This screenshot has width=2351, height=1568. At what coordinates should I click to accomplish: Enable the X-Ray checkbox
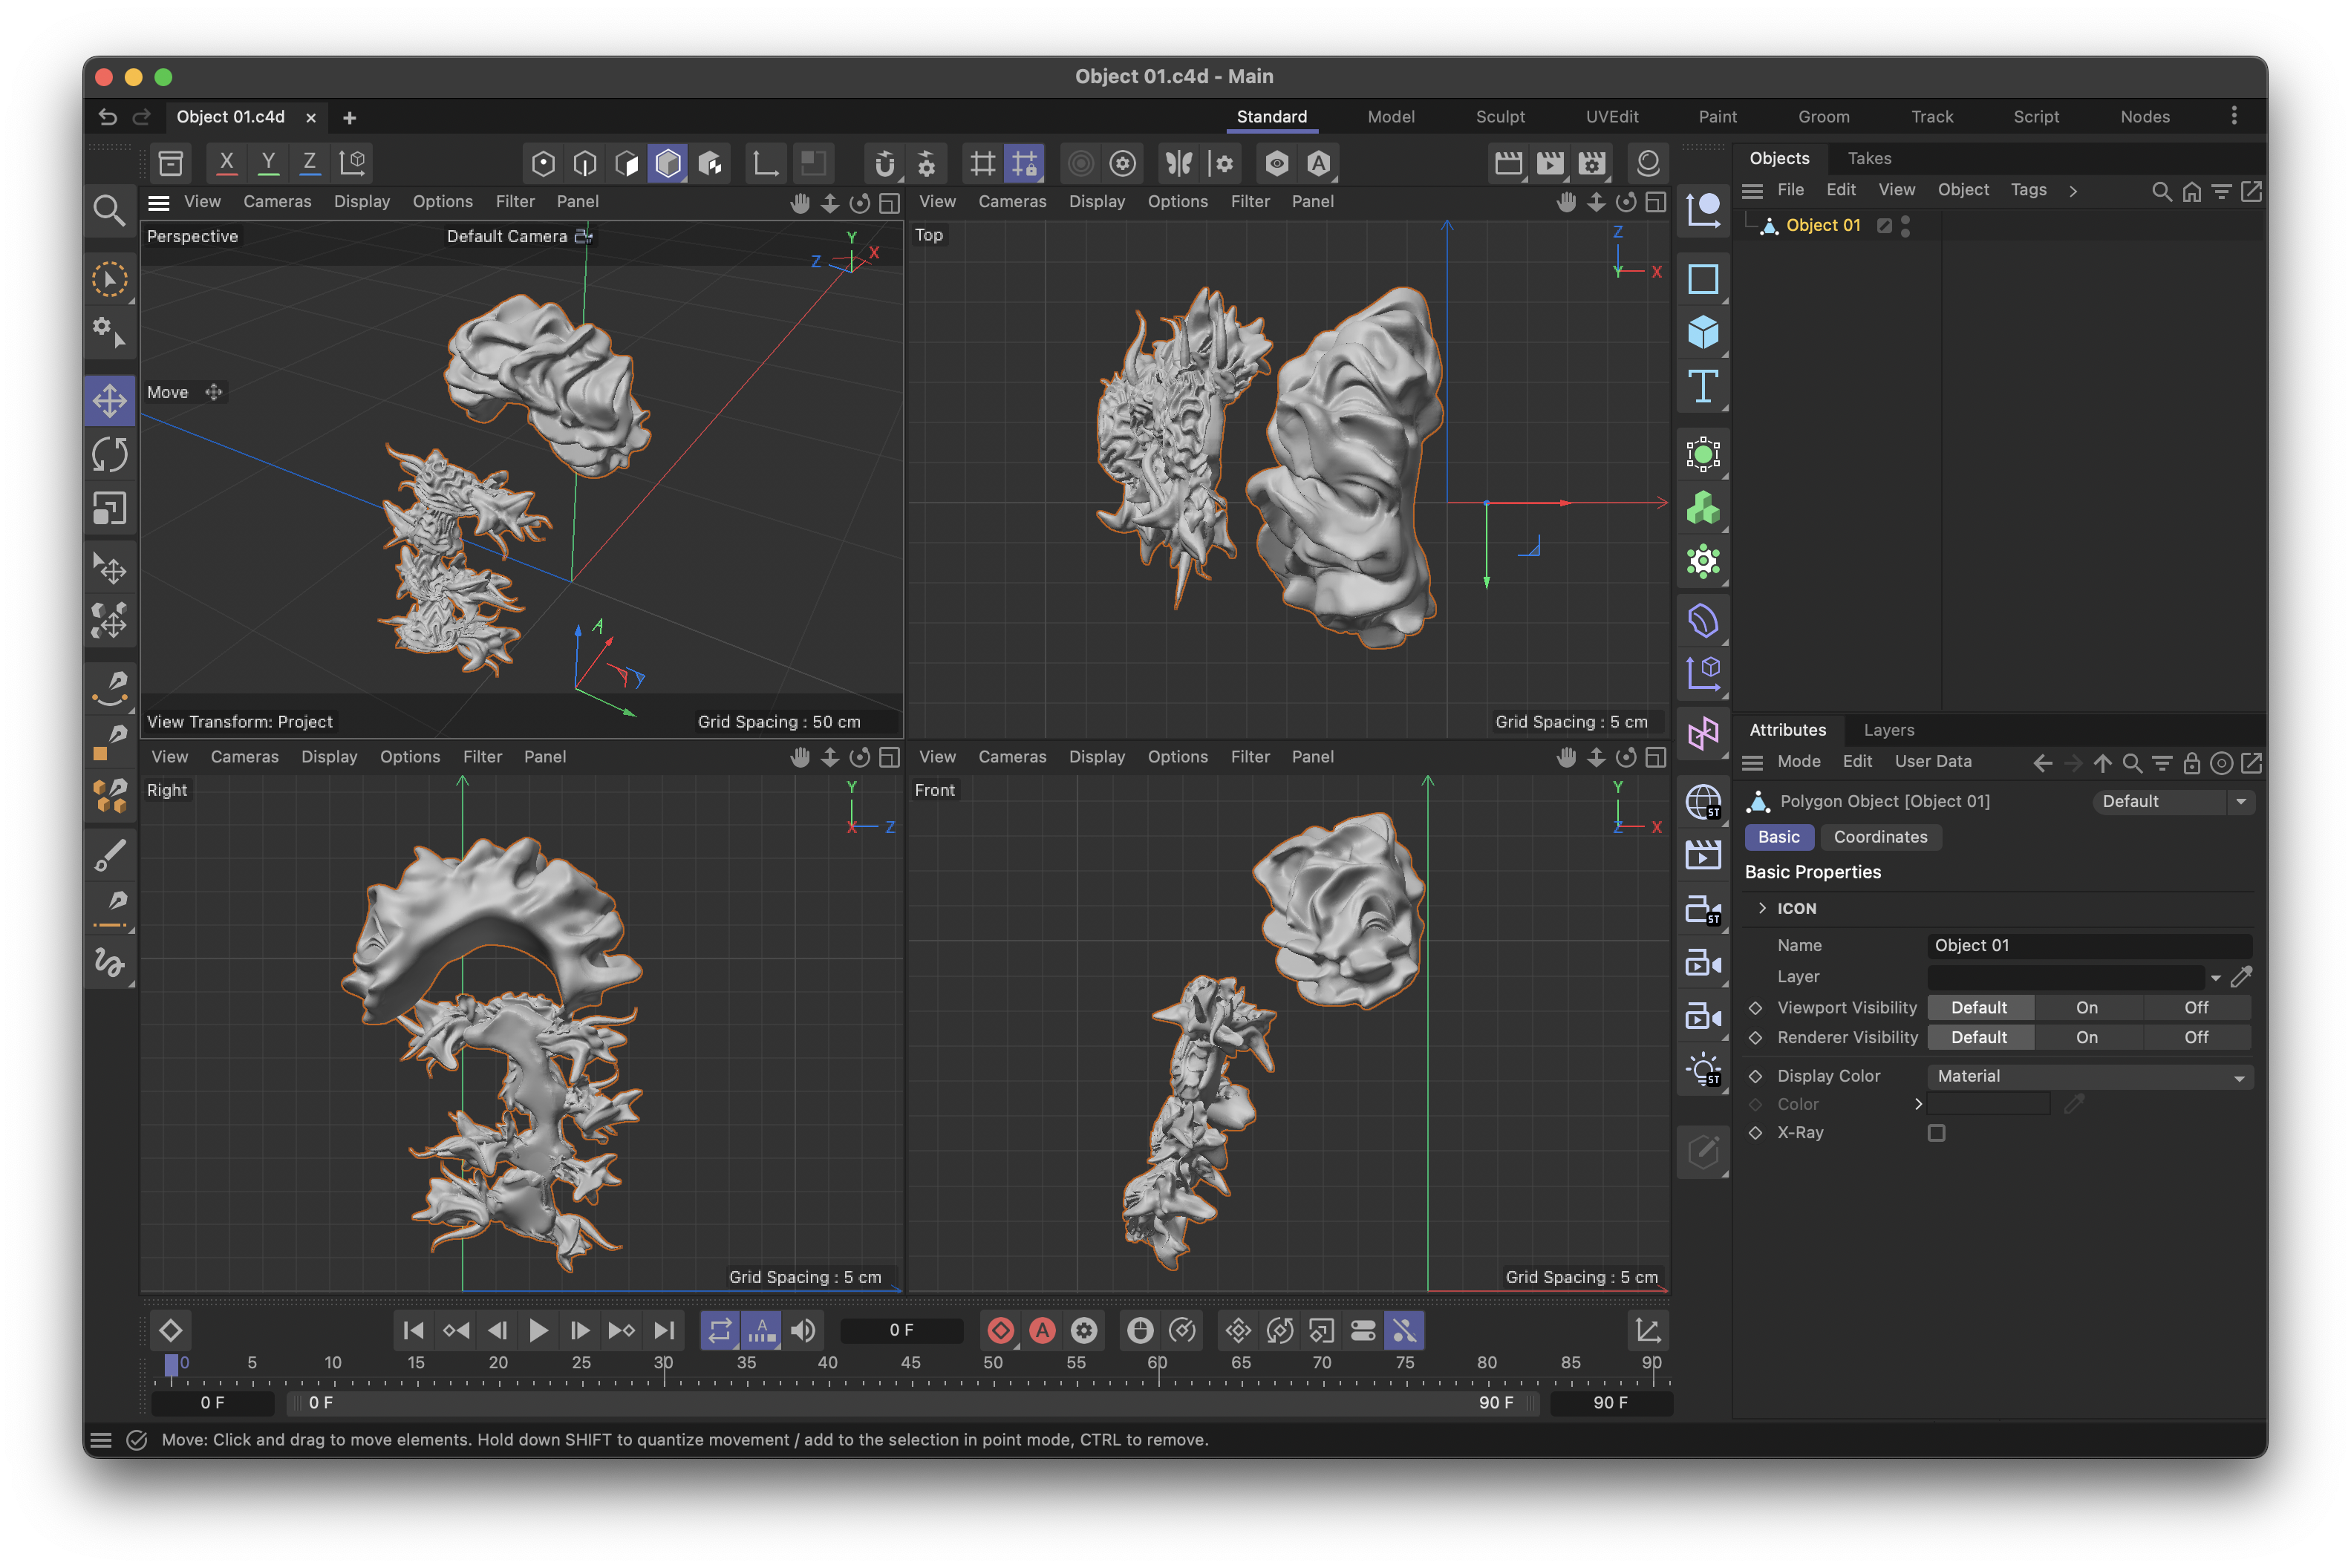coord(1937,1133)
